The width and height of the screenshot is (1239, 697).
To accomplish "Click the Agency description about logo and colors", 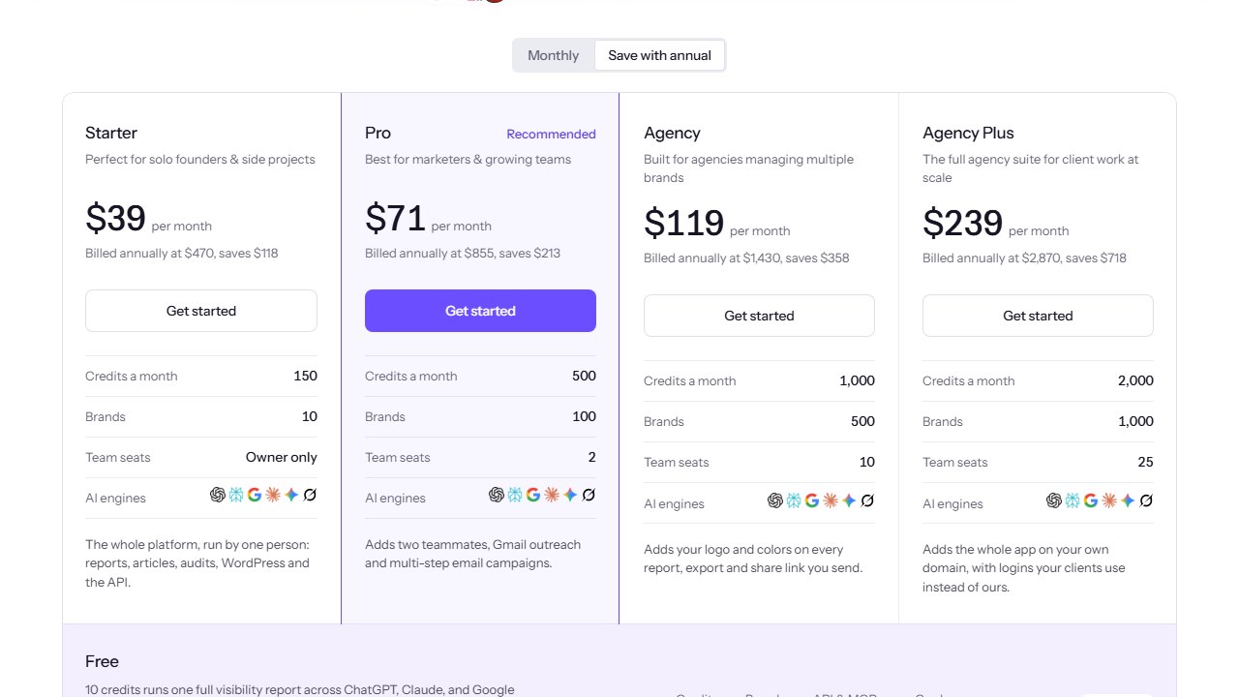I will pyautogui.click(x=753, y=559).
